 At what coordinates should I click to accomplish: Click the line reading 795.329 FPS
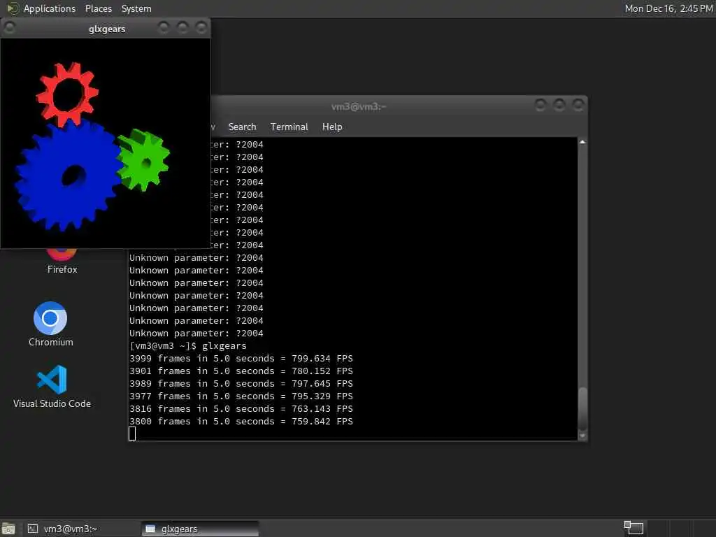tap(241, 396)
